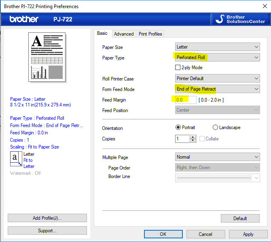Toggle the Collate checkbox

(x=202, y=139)
